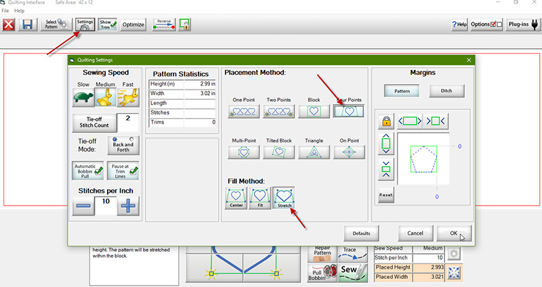
Task: Choose the Tilted Block placement method
Action: [278, 152]
